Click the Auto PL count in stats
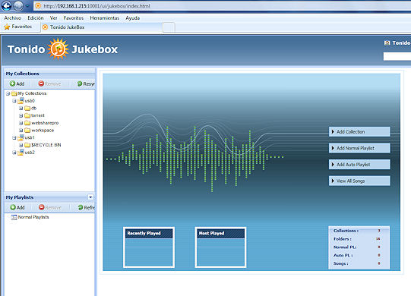The width and height of the screenshot is (411, 296). tap(379, 255)
